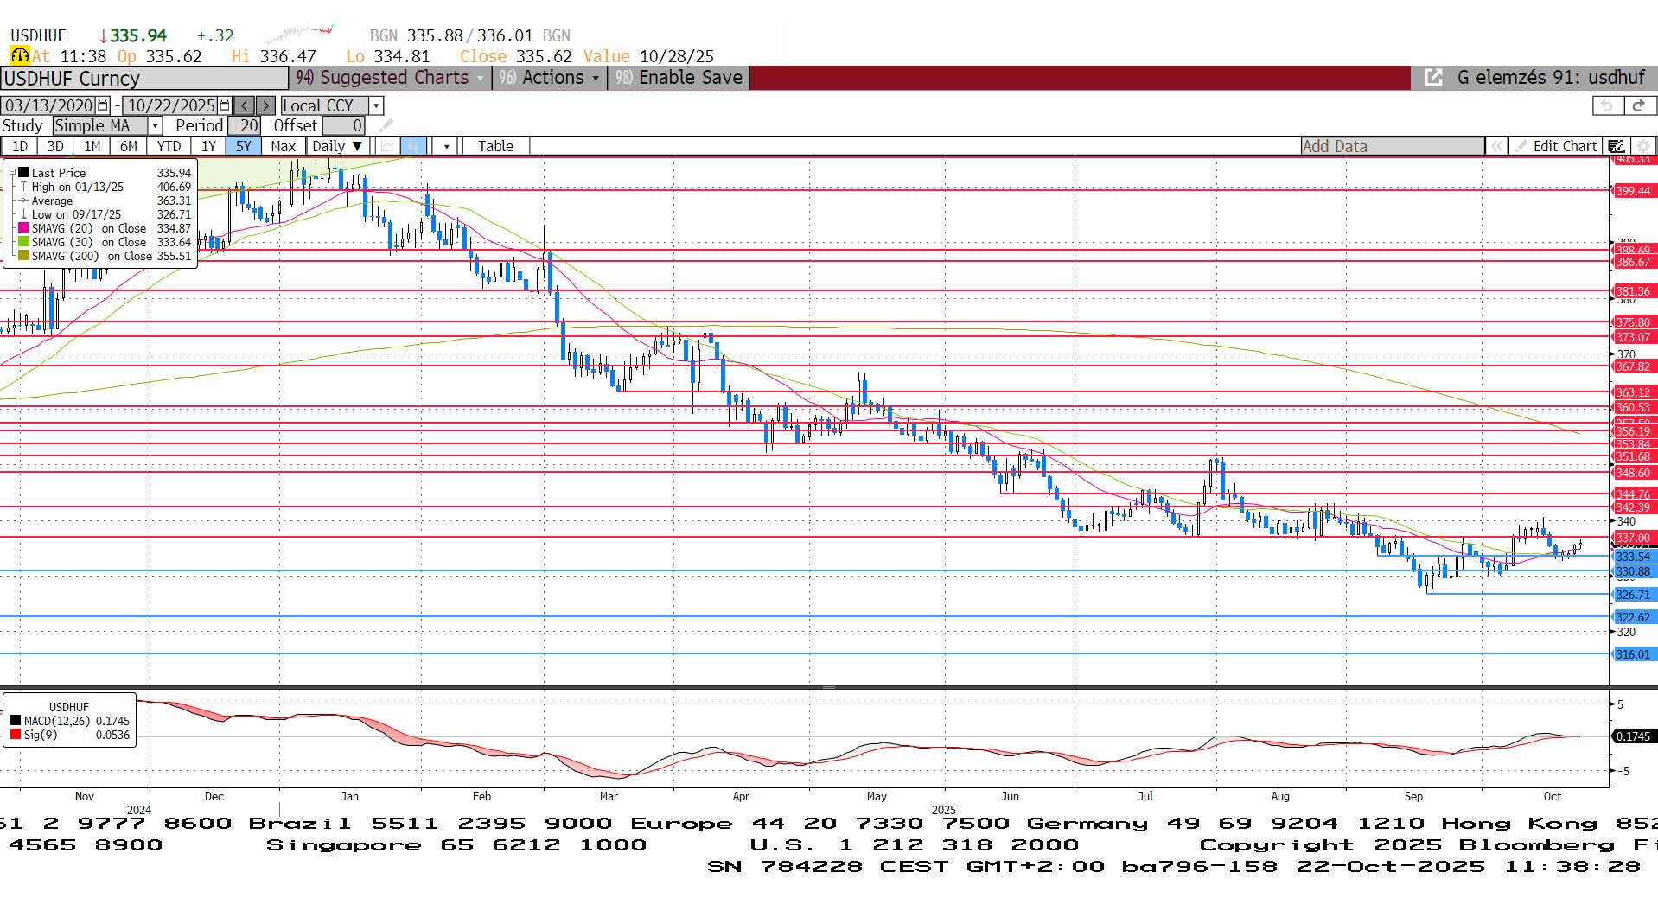Expand the Simple MA study dropdown
1658x911 pixels.
156,126
